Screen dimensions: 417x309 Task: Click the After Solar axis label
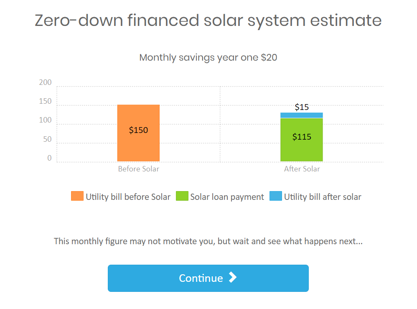[x=302, y=169]
